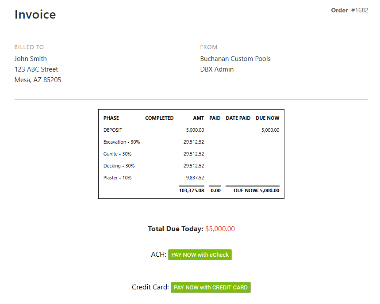The width and height of the screenshot is (380, 304).
Task: Click Mesa, AZ 85205 text
Action: click(x=38, y=80)
